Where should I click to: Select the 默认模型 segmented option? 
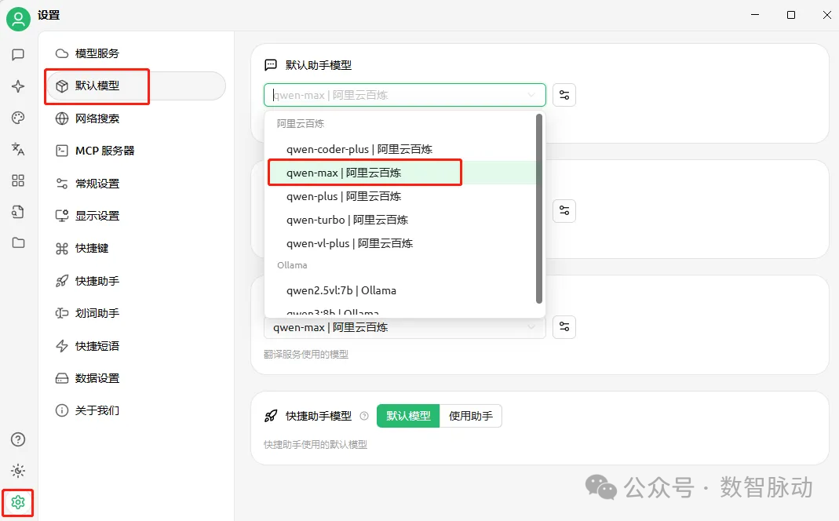coord(407,416)
